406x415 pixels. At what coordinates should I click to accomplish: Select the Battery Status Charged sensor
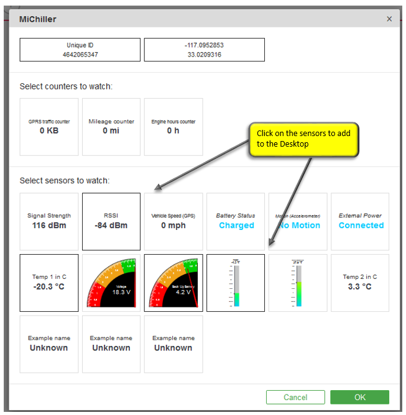point(236,221)
